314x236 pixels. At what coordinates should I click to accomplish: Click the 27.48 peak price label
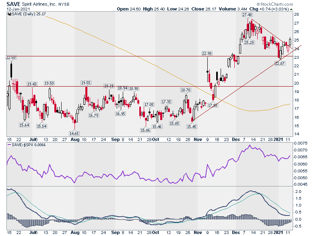click(247, 15)
